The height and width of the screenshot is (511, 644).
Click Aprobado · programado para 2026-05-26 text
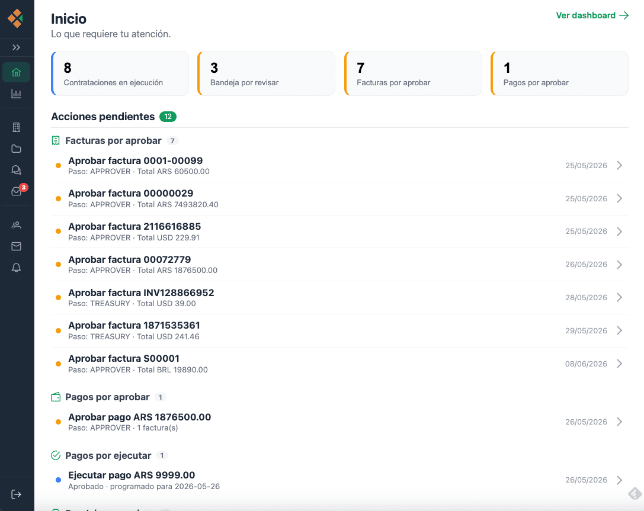144,487
